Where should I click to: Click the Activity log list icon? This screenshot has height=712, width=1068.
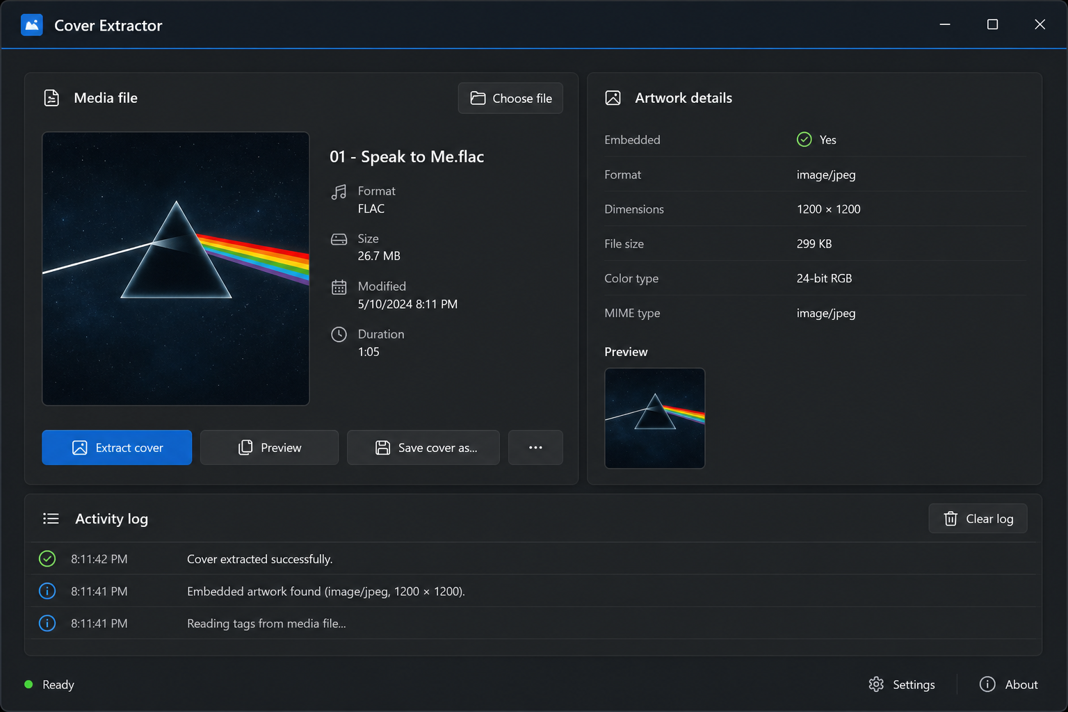[x=51, y=519]
